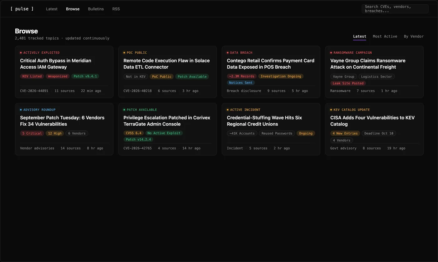Click the 12 High tag

[x=55, y=133]
